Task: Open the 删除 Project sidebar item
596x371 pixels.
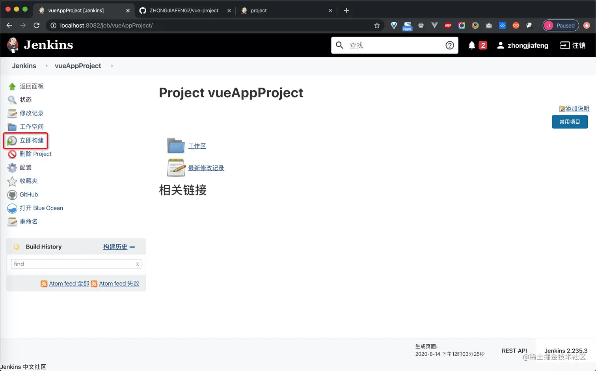Action: [x=35, y=154]
